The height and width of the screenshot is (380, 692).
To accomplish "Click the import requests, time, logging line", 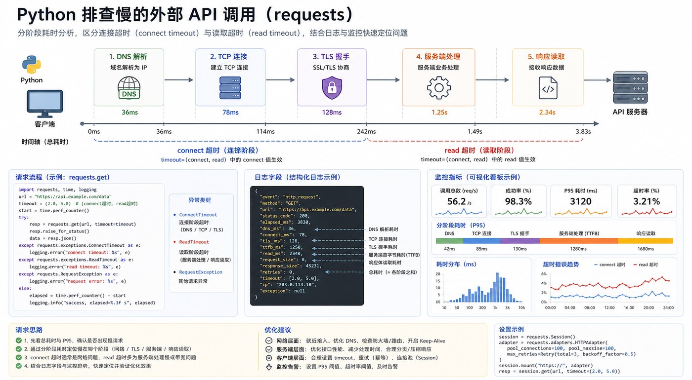I will coord(58,190).
